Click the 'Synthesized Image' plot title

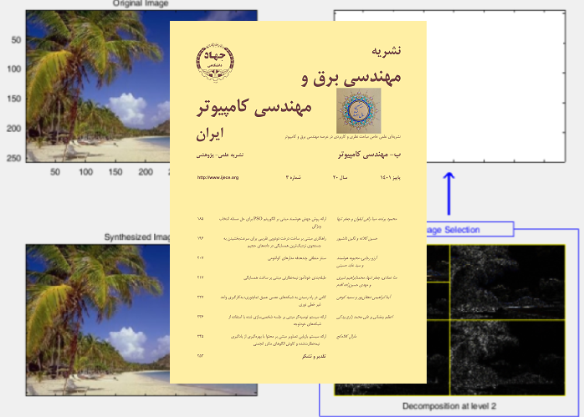pos(137,237)
